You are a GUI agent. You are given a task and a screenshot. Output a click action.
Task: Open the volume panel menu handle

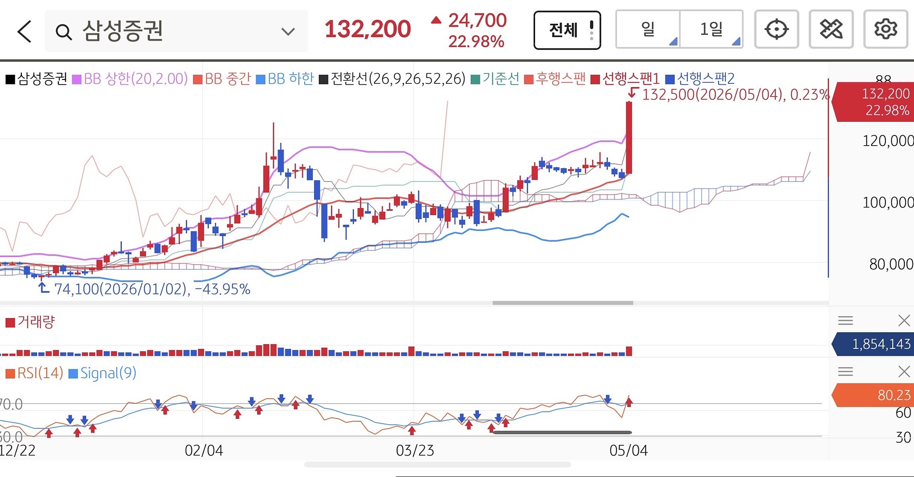coord(845,320)
